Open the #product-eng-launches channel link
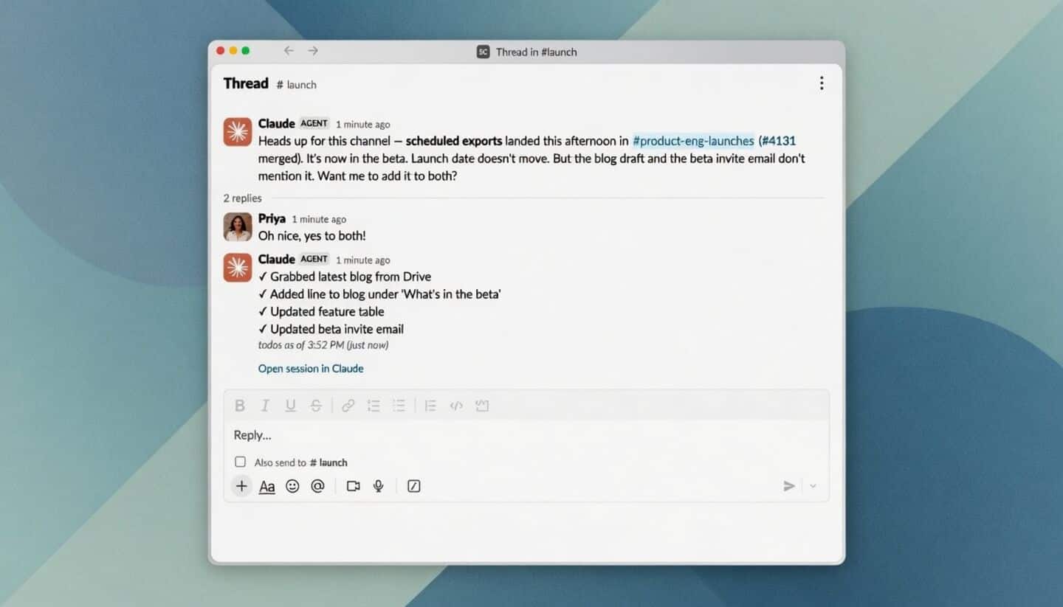The width and height of the screenshot is (1063, 607). (x=693, y=141)
